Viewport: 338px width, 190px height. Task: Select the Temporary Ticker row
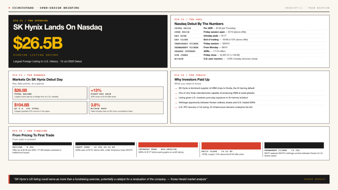click(x=250, y=44)
